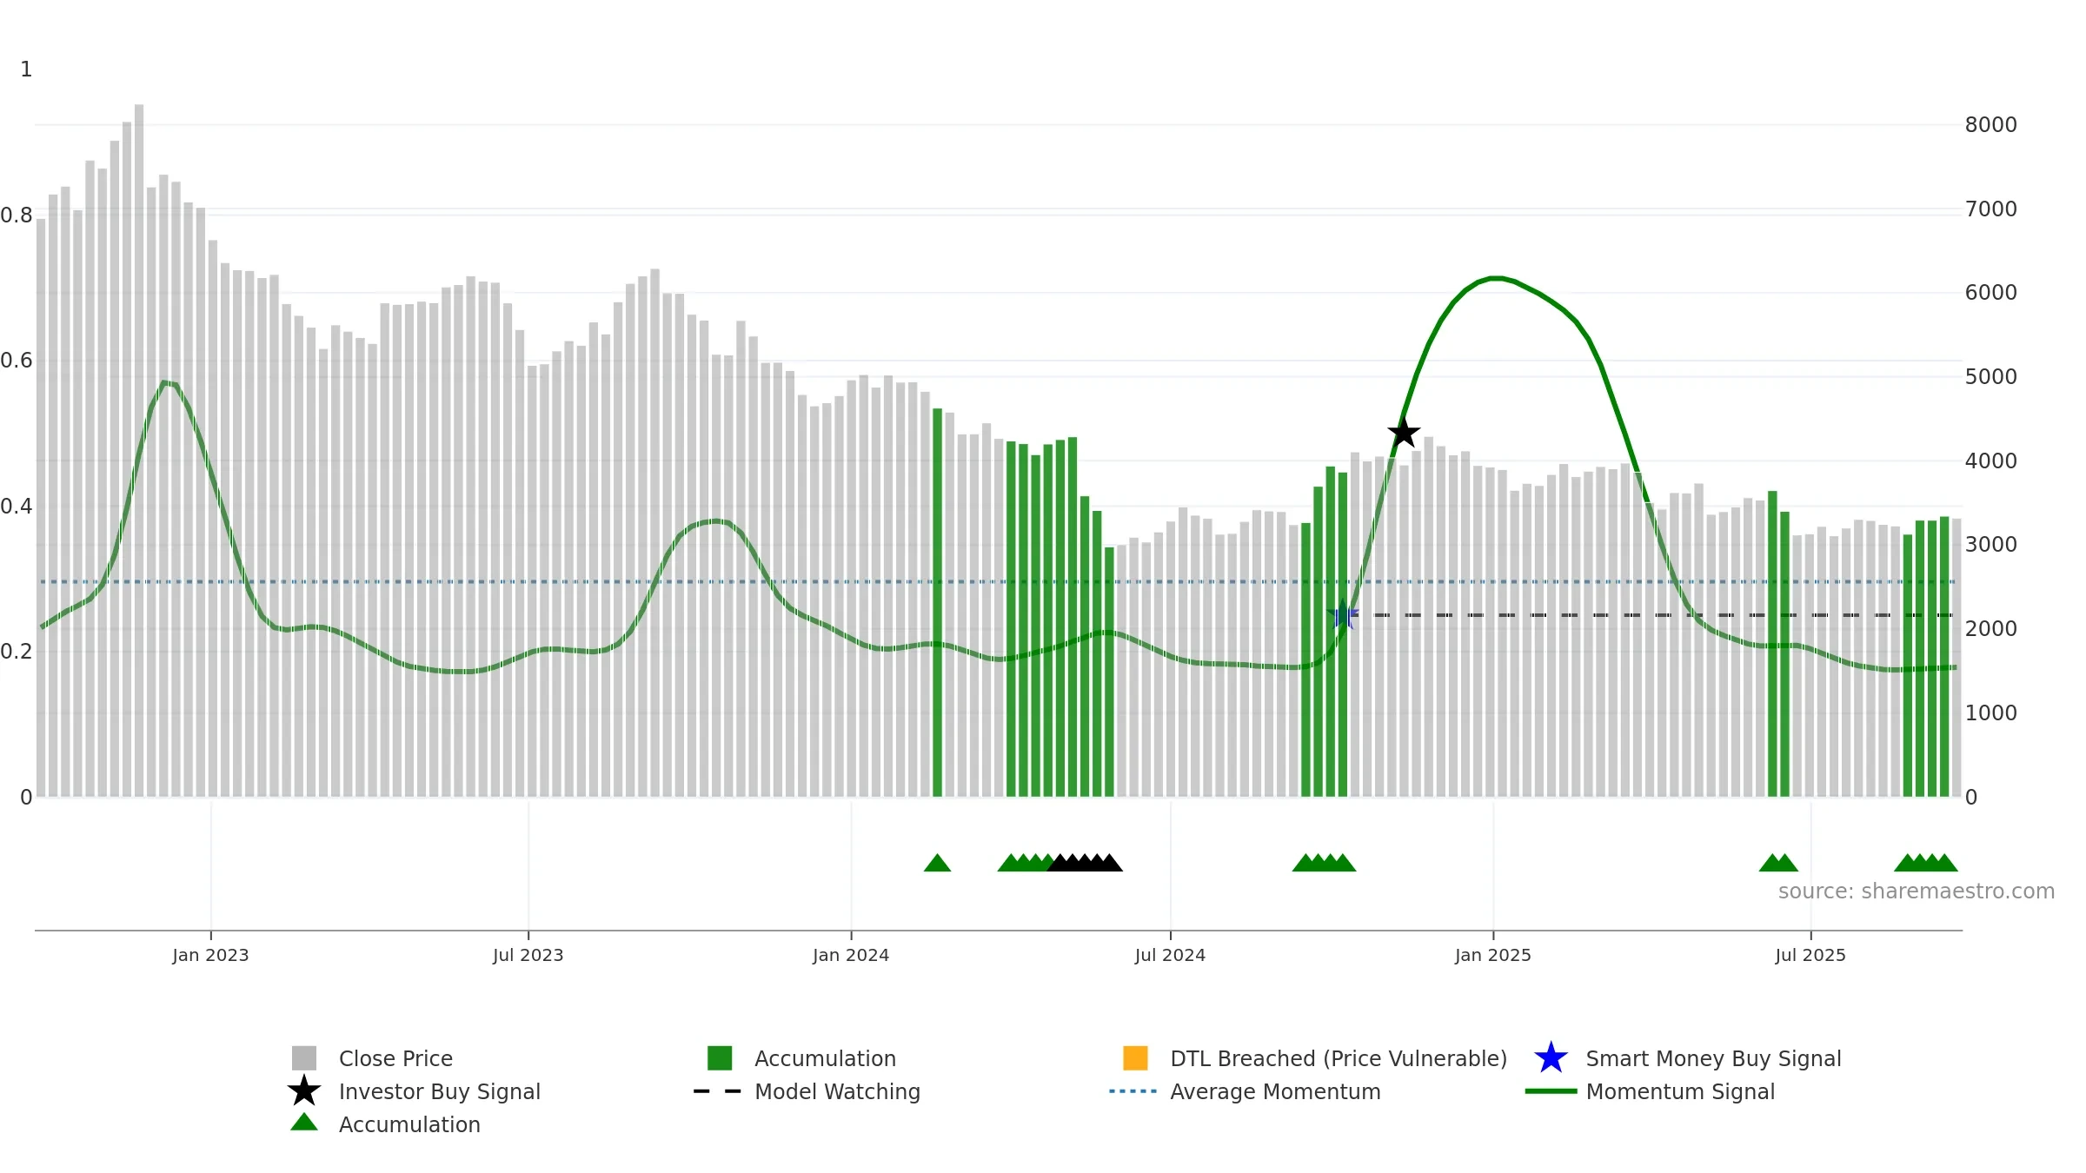The height and width of the screenshot is (1173, 2086).
Task: Click the Smart Money Buy Signal legend star
Action: click(1551, 1058)
